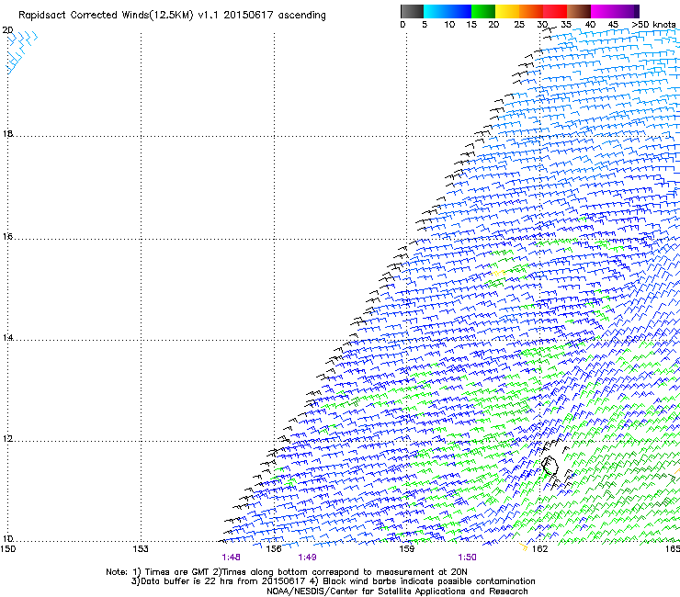Image resolution: width=680 pixels, height=597 pixels.
Task: Click the latitude axis label 16
Action: (x=7, y=236)
